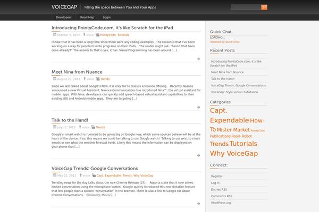Screen dimensions: 319x212
Task: Open the Log in link under Connect
Action: (215, 183)
